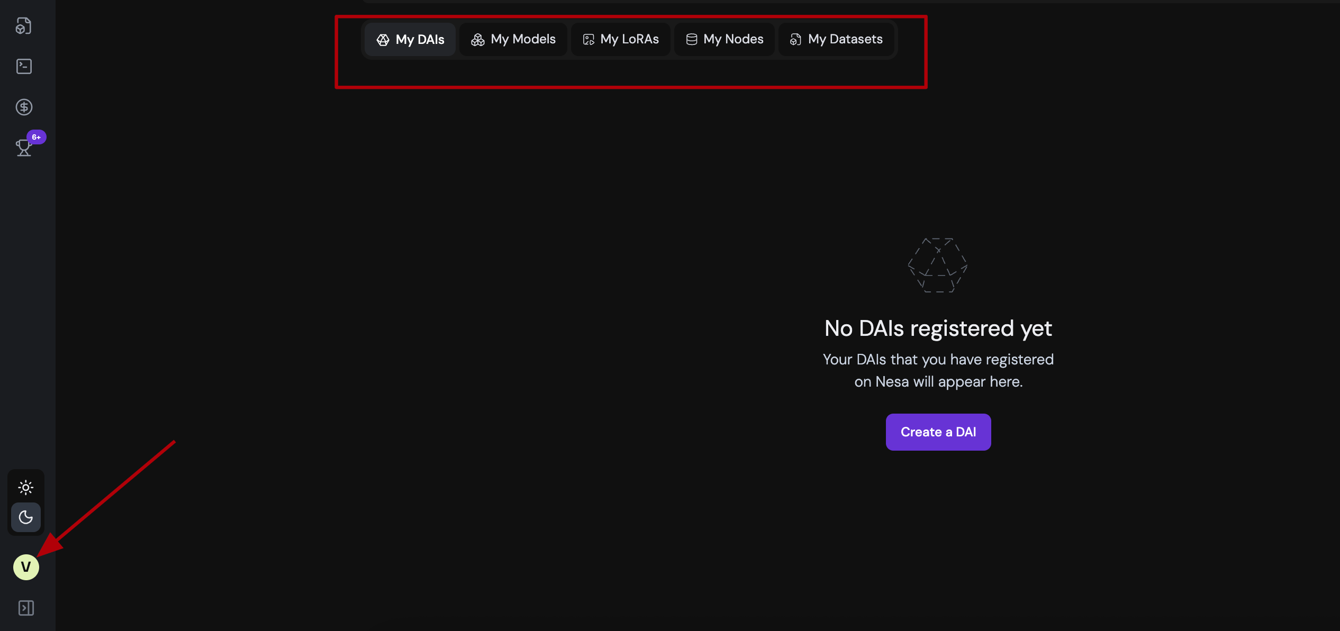Click the image icon beside My LoRAs
This screenshot has width=1340, height=631.
[588, 40]
